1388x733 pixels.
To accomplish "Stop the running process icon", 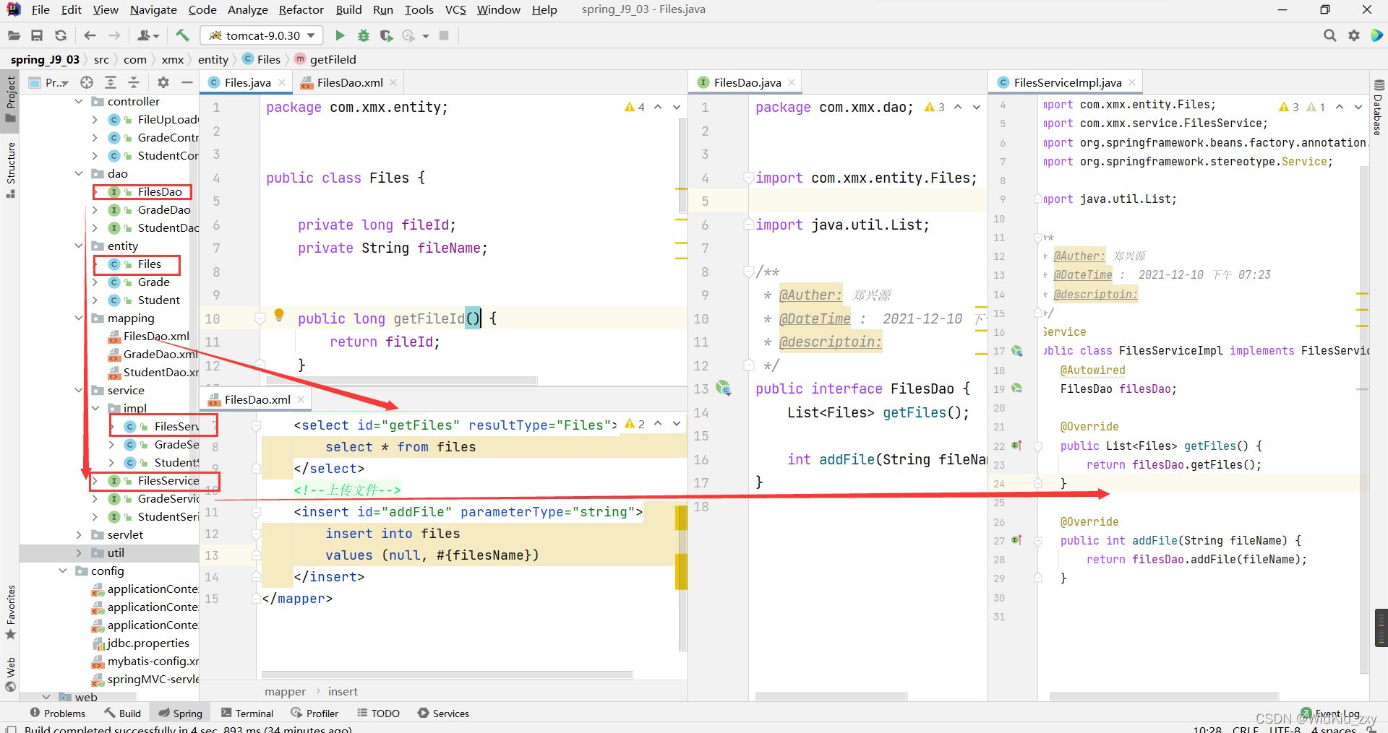I will pos(444,35).
